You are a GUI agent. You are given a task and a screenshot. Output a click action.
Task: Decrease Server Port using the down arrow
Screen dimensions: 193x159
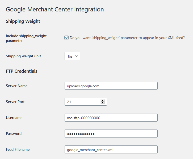point(102,103)
